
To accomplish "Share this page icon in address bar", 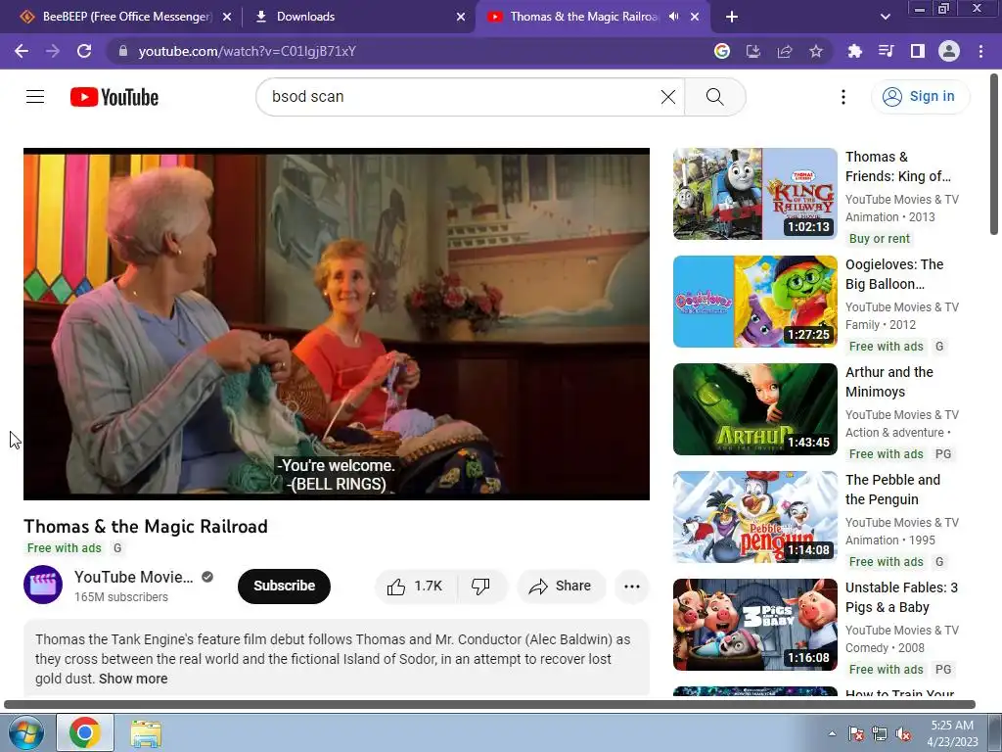I will click(785, 51).
